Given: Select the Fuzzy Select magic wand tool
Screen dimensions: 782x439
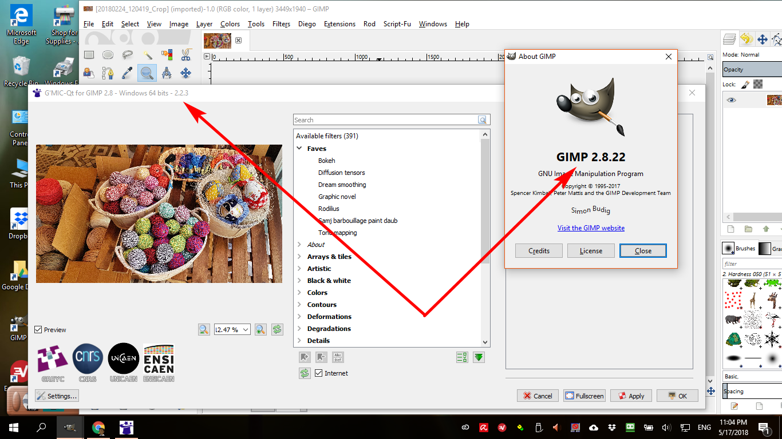Looking at the screenshot, I should coord(147,55).
